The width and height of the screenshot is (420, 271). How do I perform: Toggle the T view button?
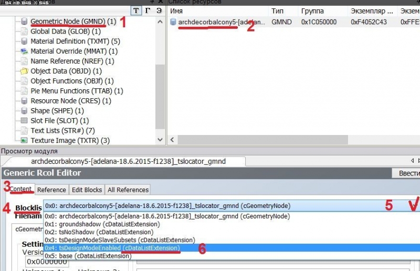click(135, 11)
